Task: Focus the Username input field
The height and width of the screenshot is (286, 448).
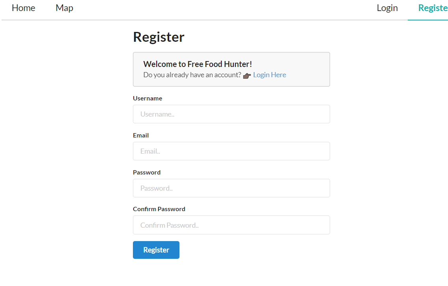Action: pos(231,114)
